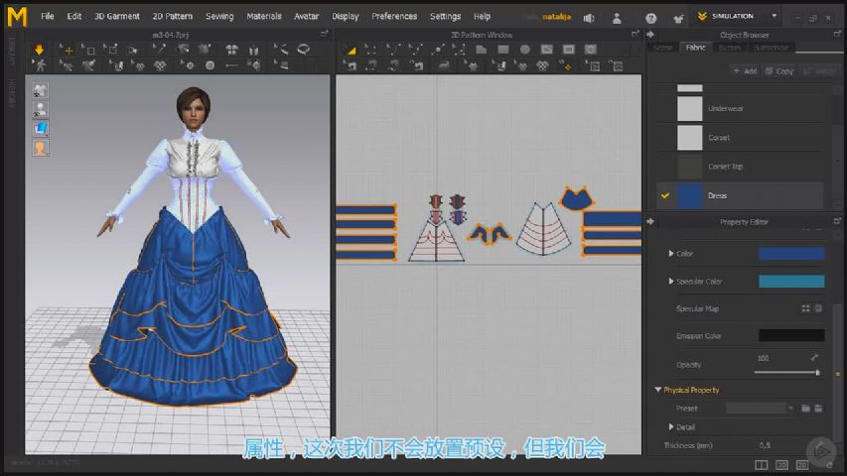Open preset folder icon in Physical Property

pos(805,409)
